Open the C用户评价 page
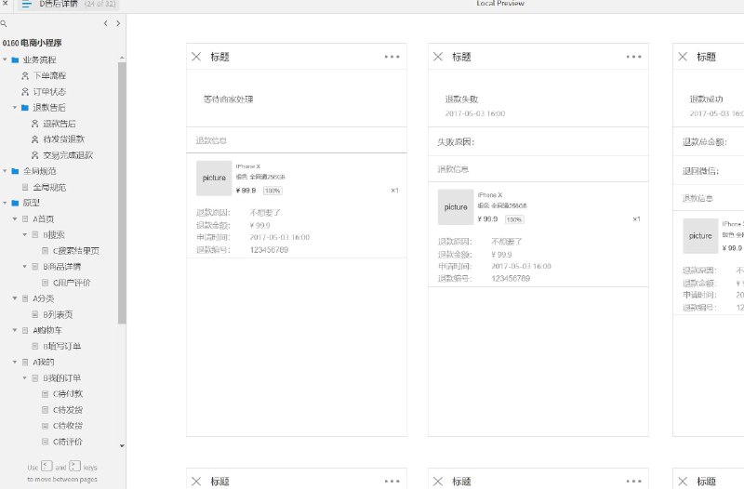This screenshot has width=744, height=489. (x=72, y=283)
